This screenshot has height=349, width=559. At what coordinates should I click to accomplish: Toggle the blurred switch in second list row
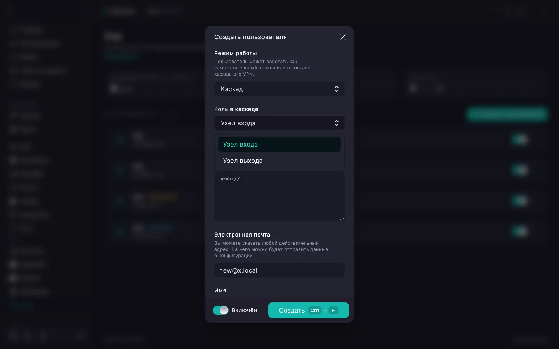point(520,169)
